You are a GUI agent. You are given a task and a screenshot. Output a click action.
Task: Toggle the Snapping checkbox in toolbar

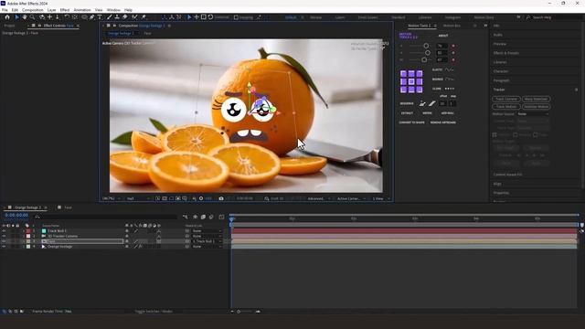pos(236,17)
